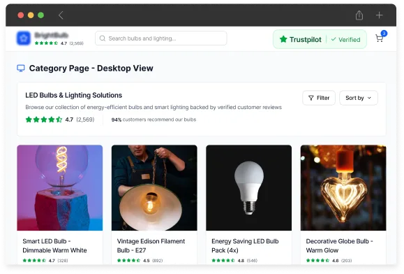The image size is (404, 274).
Task: Click the desktop monitor icon beside heading
Action: [x=21, y=68]
